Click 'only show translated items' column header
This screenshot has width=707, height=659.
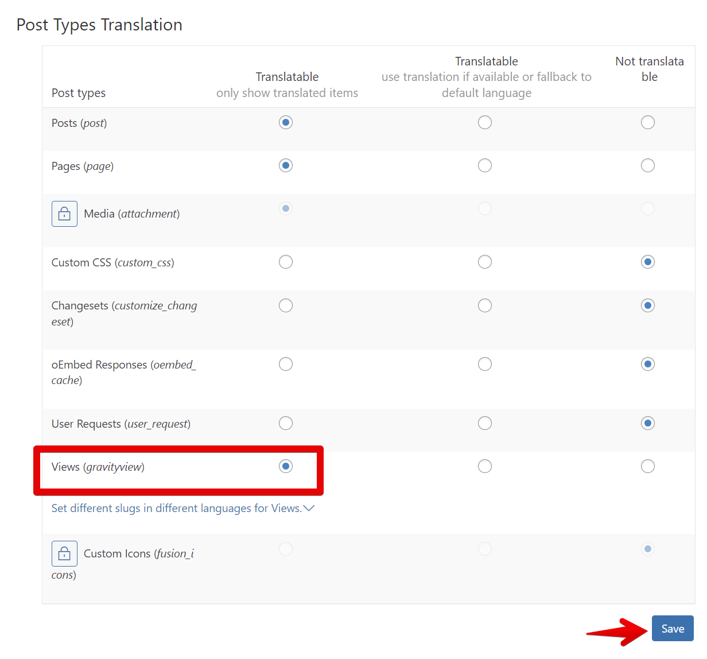point(287,93)
